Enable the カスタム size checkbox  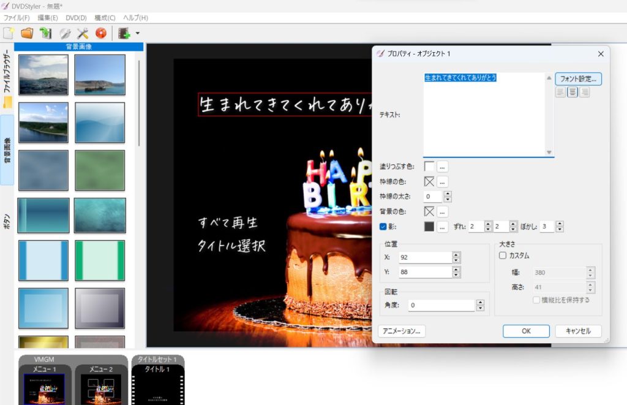click(x=503, y=255)
